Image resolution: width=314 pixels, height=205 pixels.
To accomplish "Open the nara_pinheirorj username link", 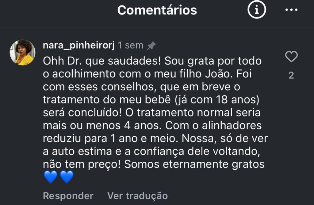I will [x=79, y=45].
